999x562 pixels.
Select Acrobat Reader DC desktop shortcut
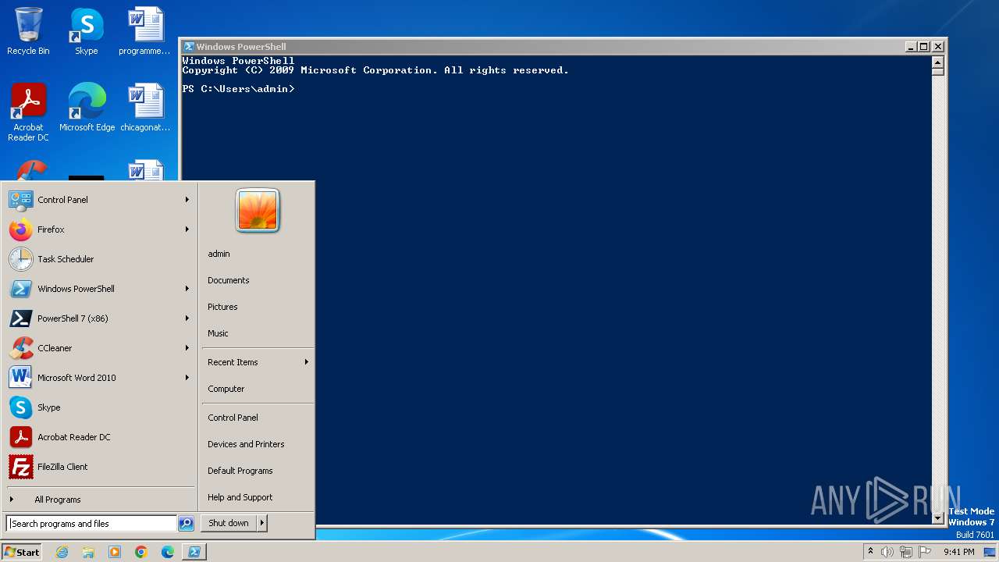[x=29, y=112]
